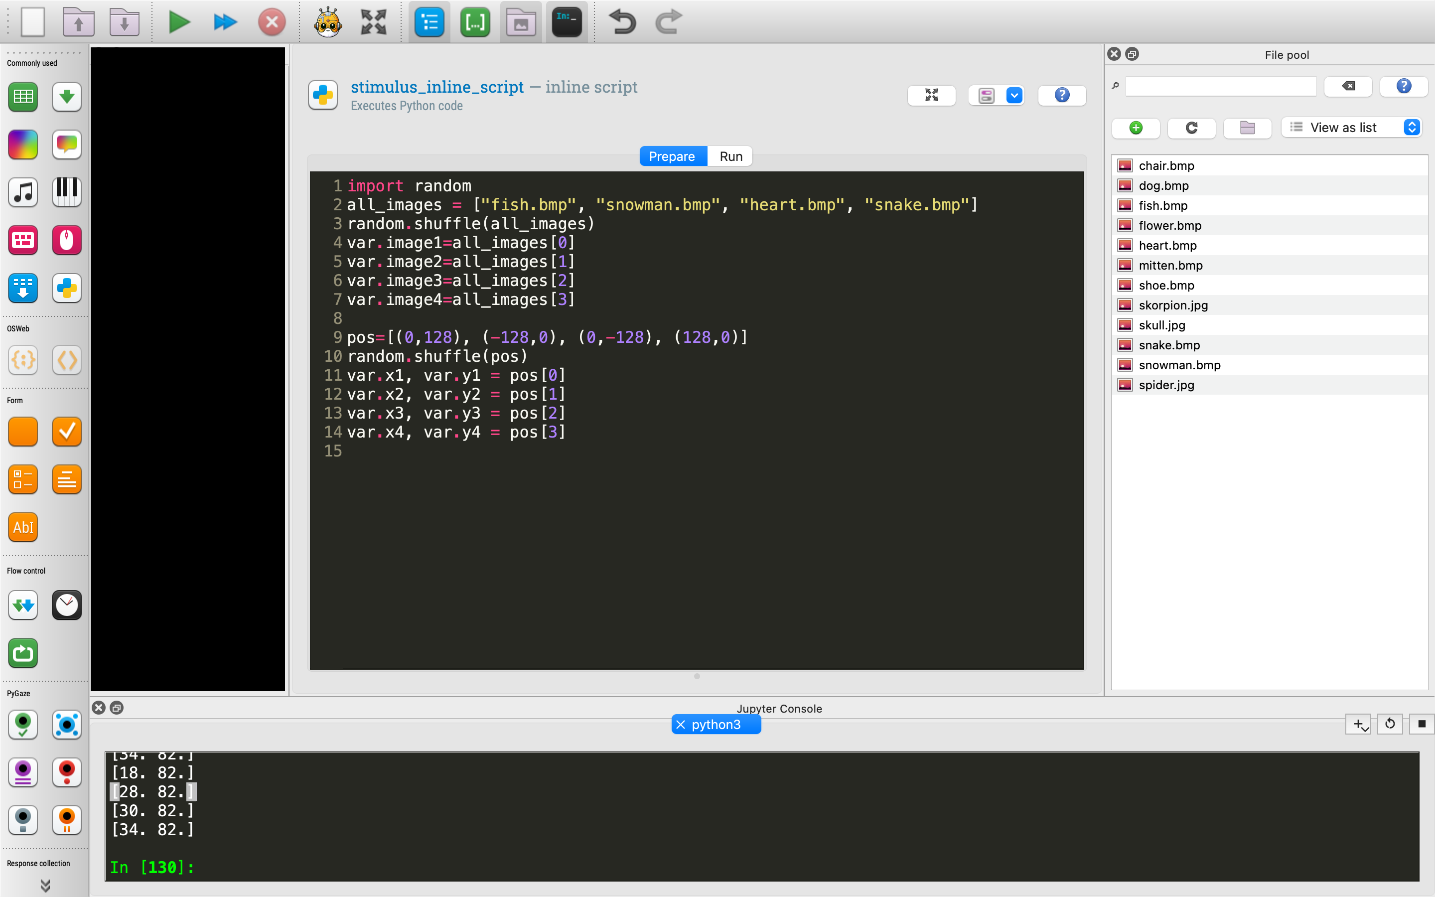Viewport: 1435px width, 897px height.
Task: Select the sampler music note item
Action: pos(23,192)
